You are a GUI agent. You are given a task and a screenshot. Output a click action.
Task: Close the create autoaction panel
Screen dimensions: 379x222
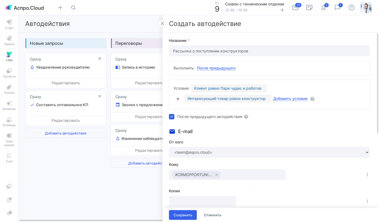point(162,23)
